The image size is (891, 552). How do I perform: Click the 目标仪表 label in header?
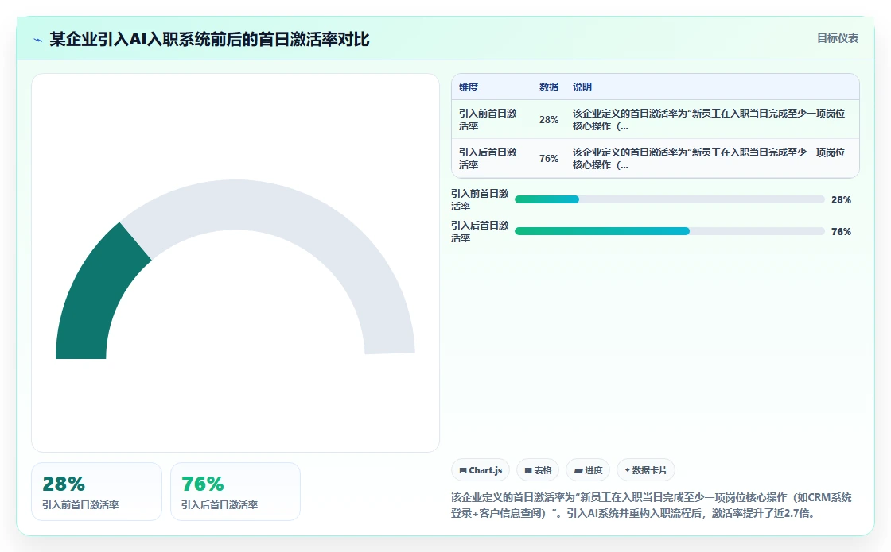tap(838, 38)
